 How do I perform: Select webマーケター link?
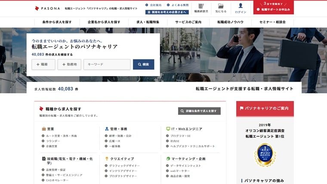[180, 171]
